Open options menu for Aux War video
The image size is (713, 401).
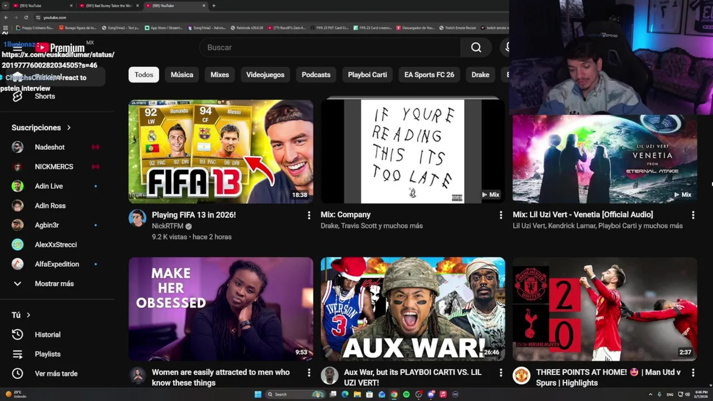click(x=500, y=373)
